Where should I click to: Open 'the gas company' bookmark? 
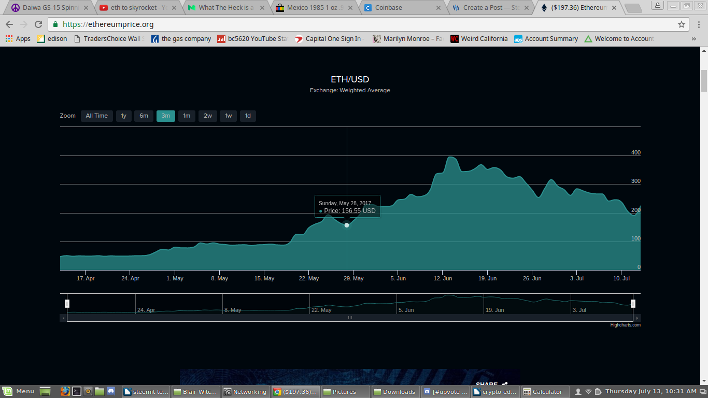pyautogui.click(x=181, y=39)
